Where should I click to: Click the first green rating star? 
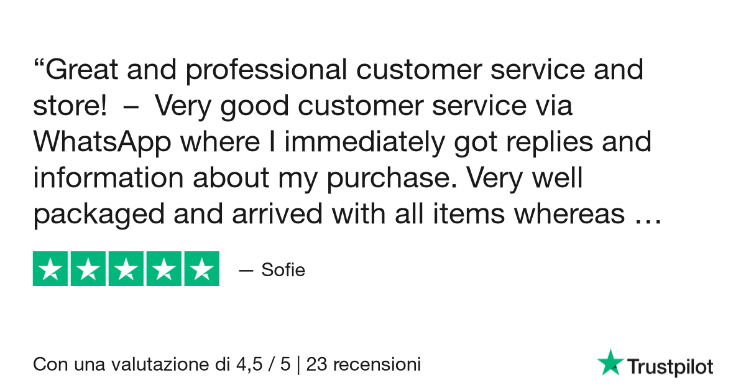[x=50, y=269]
